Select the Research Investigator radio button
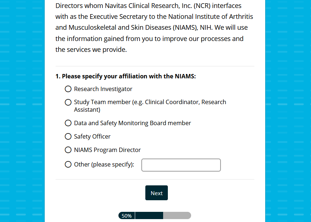311x222 pixels. (x=68, y=89)
